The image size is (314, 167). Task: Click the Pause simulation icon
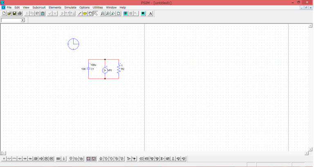pos(131,14)
